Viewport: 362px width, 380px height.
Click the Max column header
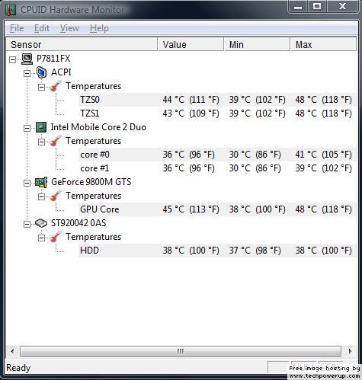coord(323,45)
